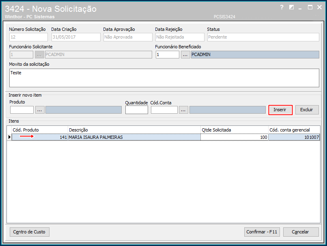Focus the Número Solicitação field
This screenshot has width=327, height=246.
[28, 37]
